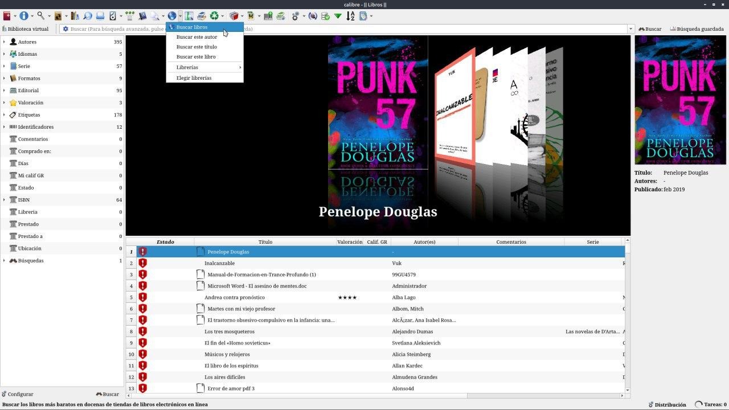Screen dimensions: 729x410
Task: Expand the ISBN category
Action: [4, 200]
